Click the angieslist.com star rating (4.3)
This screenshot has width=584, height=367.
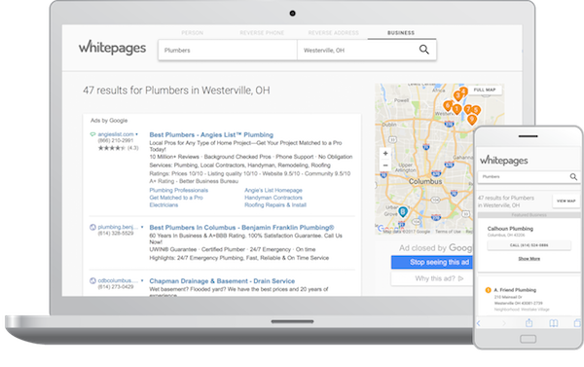(x=118, y=148)
